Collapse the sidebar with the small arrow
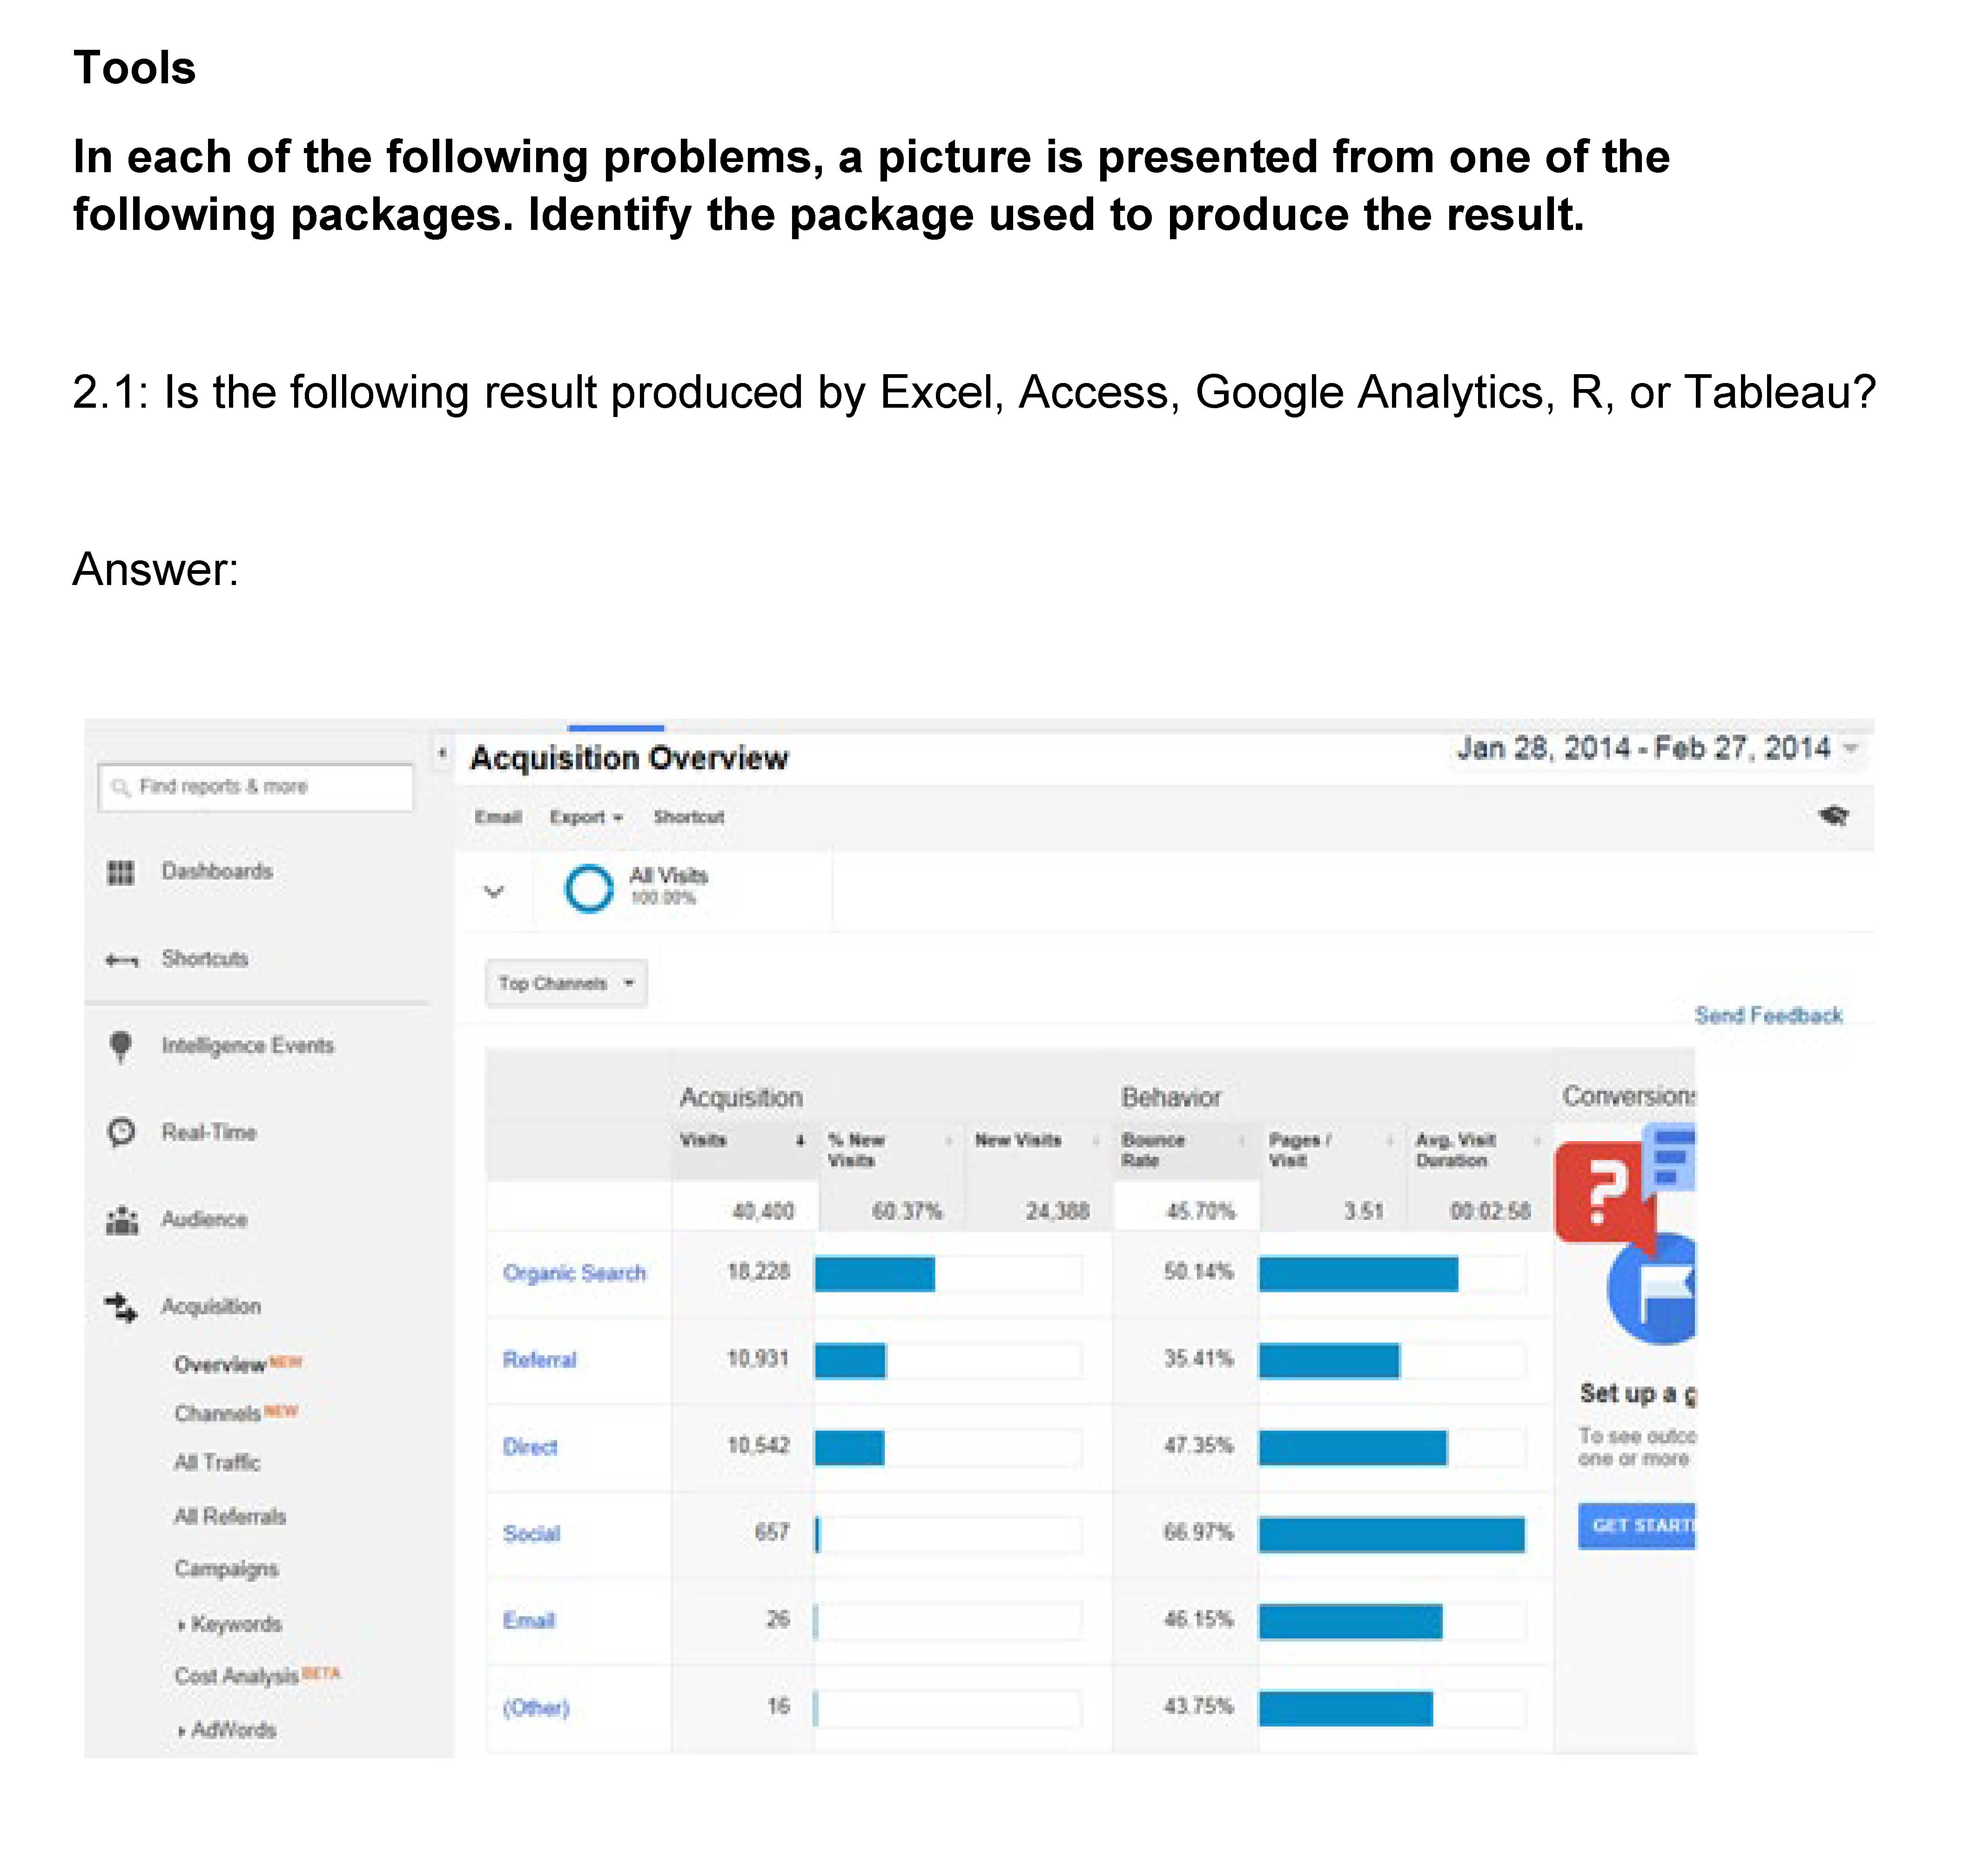This screenshot has height=1876, width=1983. point(442,753)
